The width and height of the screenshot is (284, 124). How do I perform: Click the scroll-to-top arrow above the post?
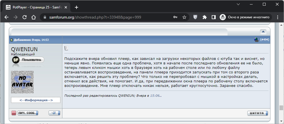(263, 32)
